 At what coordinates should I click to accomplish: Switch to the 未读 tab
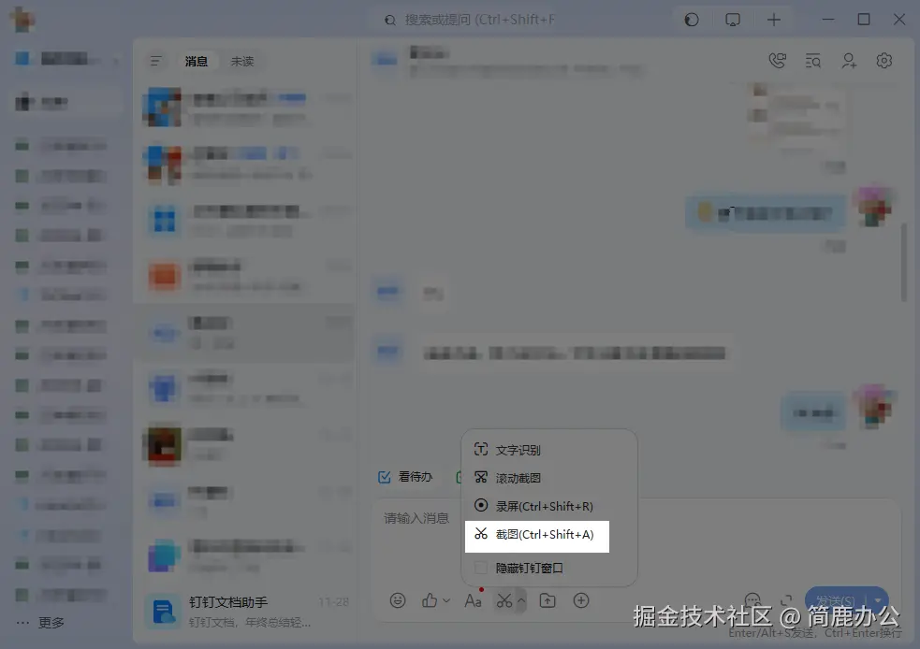coord(242,61)
